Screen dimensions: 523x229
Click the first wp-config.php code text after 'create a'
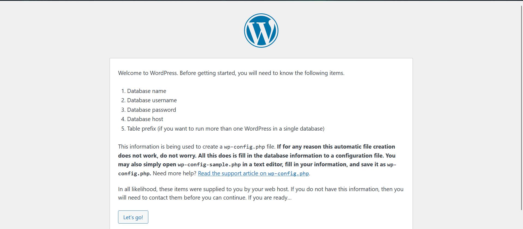[x=244, y=147]
